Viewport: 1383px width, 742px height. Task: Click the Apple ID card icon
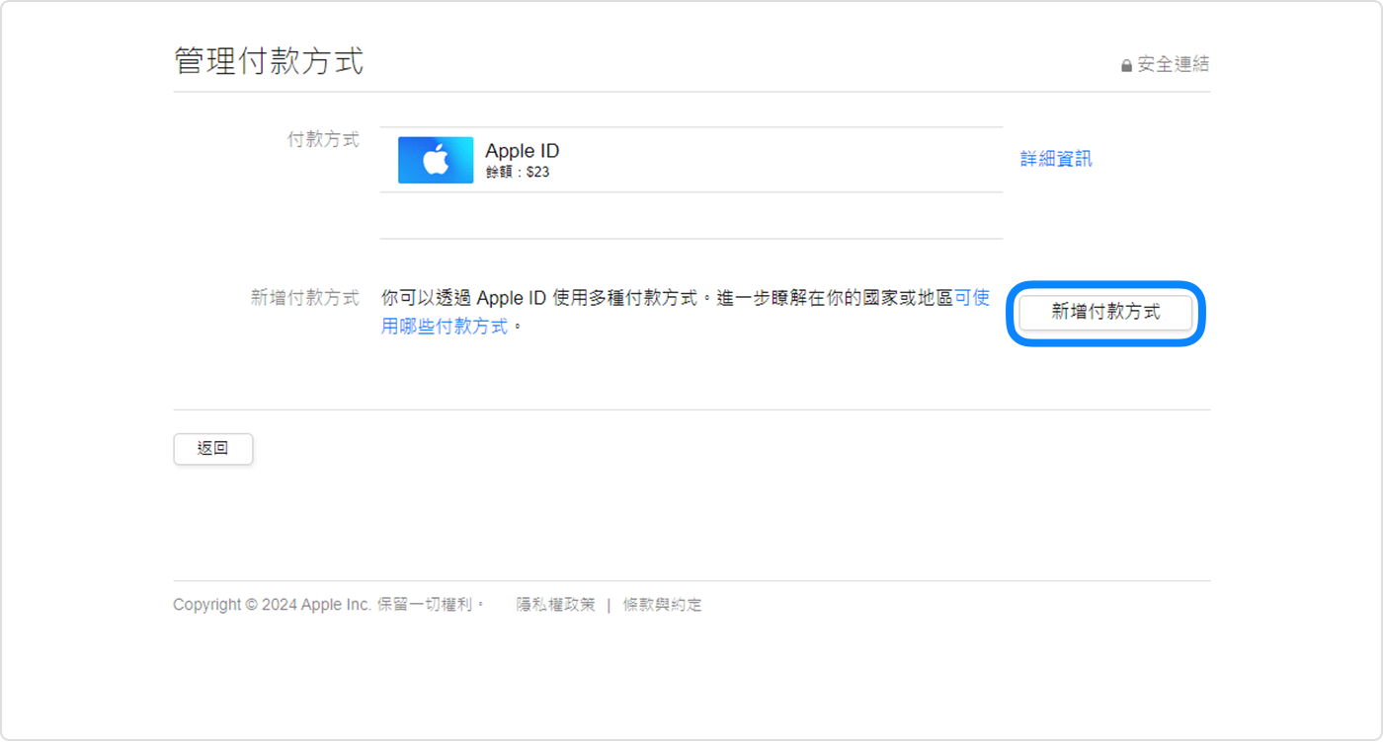(436, 160)
